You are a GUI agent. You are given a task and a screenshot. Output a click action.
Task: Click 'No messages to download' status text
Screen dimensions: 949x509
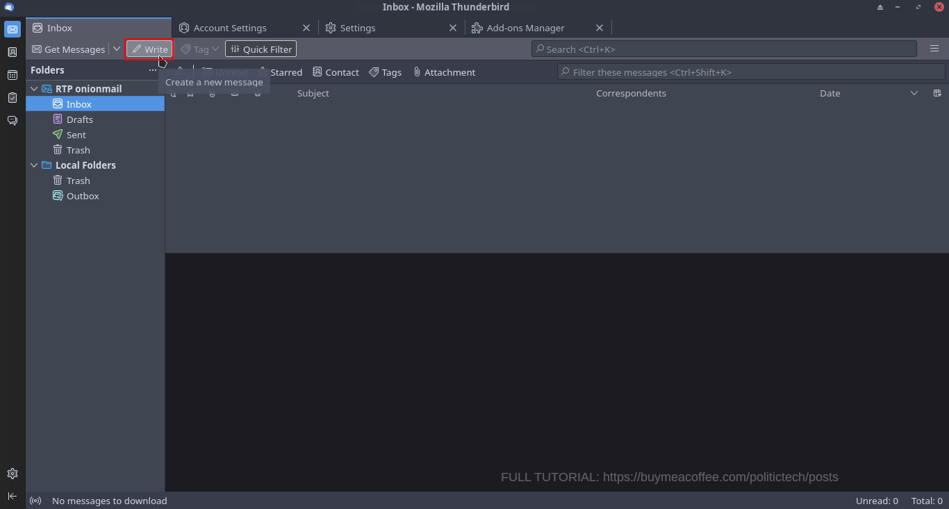coord(110,501)
